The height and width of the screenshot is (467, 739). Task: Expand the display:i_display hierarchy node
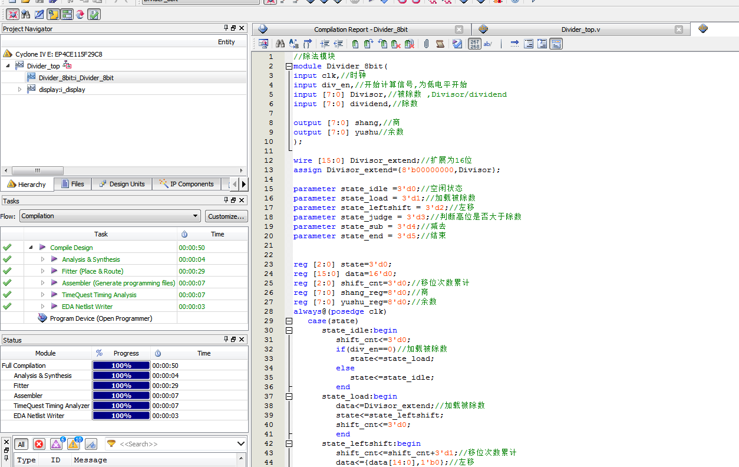pyautogui.click(x=19, y=90)
